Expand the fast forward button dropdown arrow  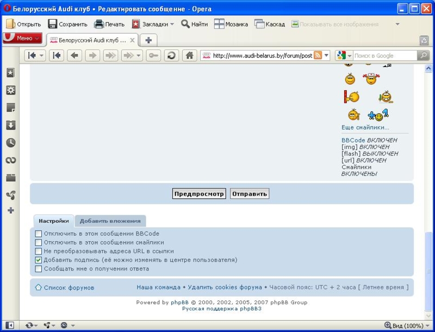click(x=139, y=56)
